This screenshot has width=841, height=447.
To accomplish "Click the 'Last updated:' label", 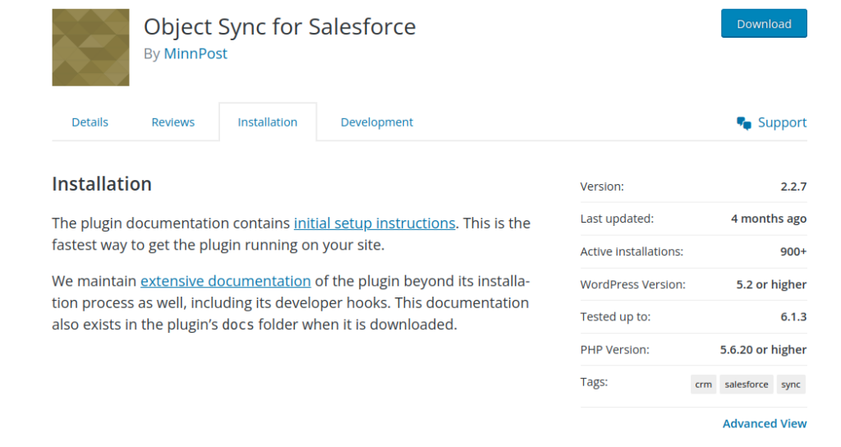I will point(617,219).
